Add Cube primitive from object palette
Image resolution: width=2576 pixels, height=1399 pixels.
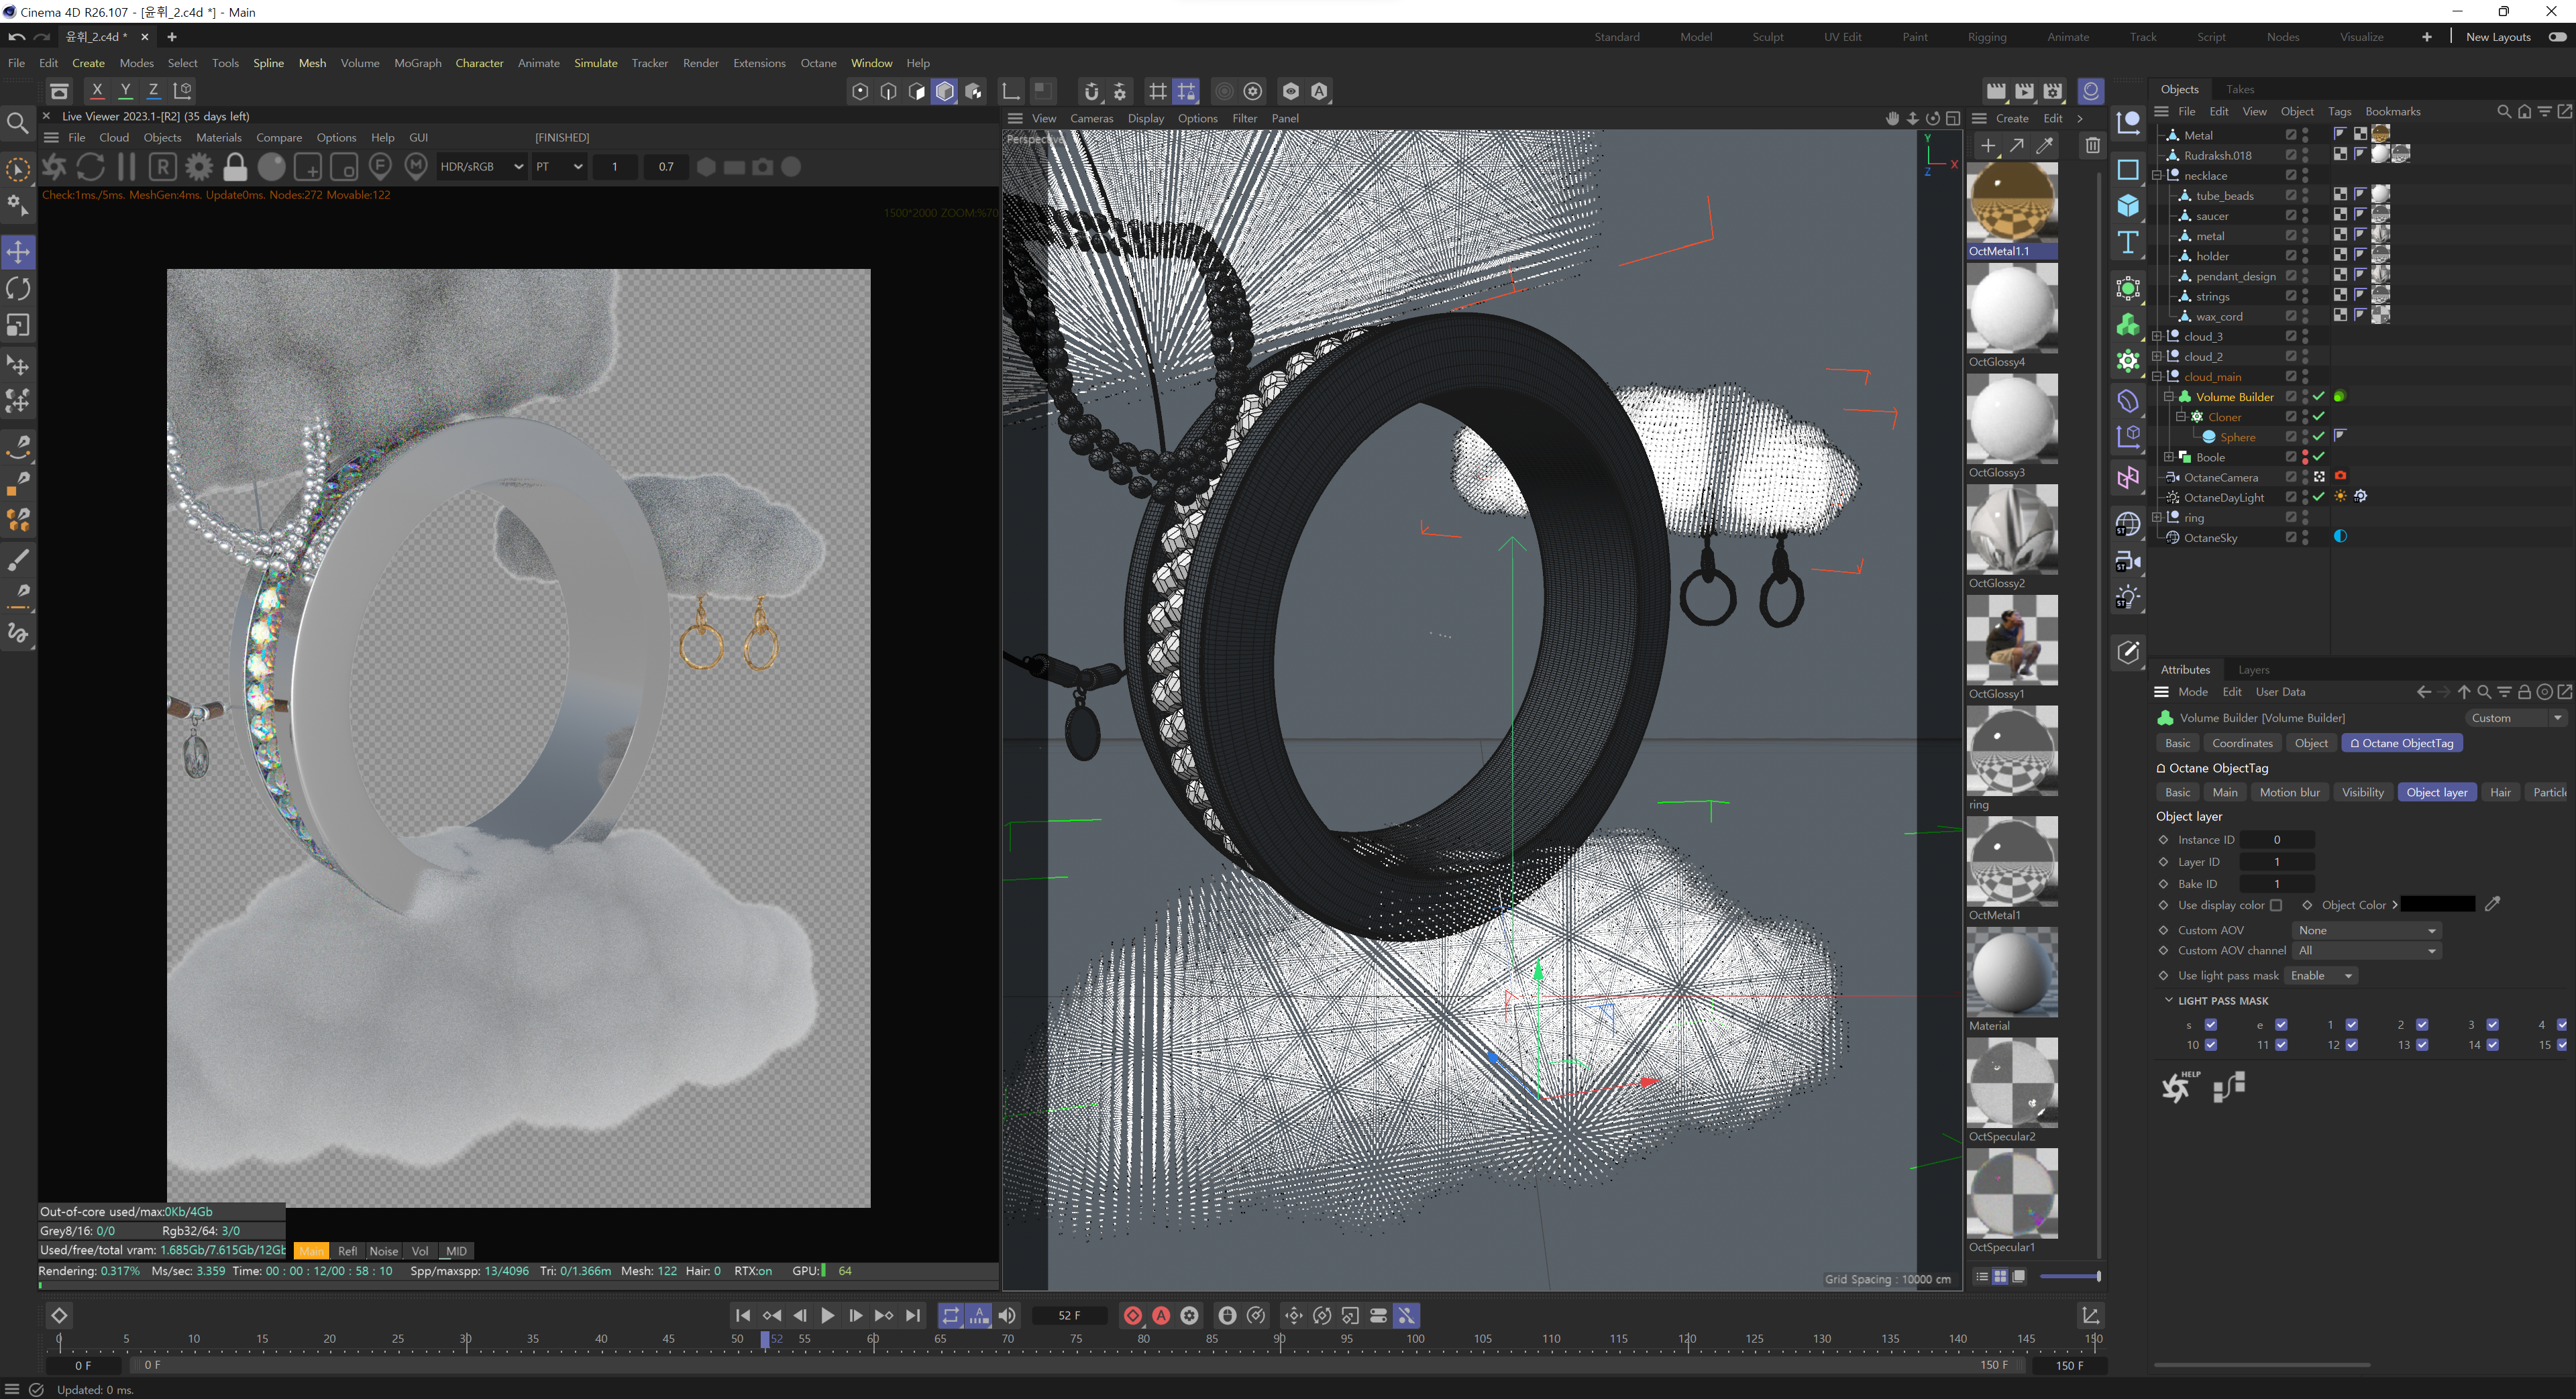(2128, 206)
